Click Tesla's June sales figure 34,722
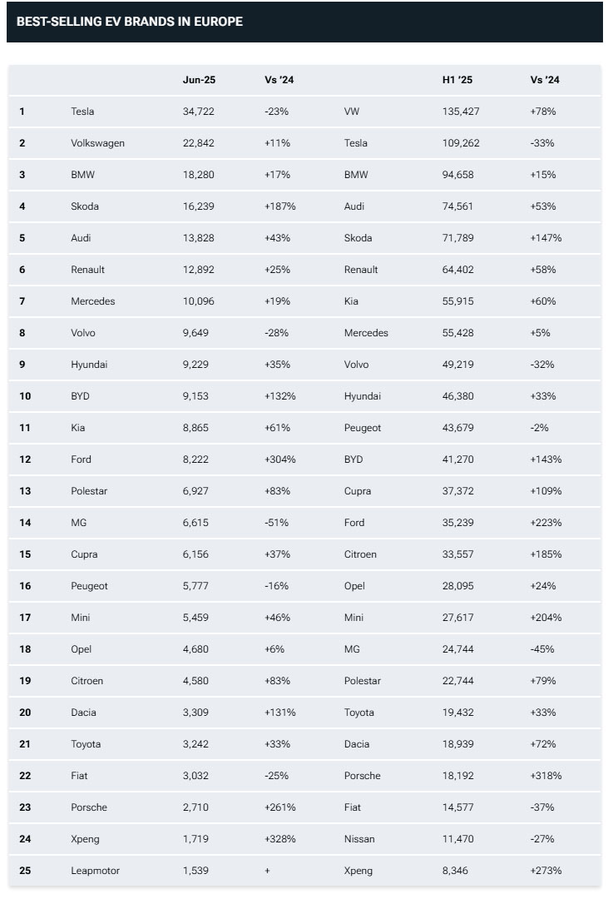The width and height of the screenshot is (608, 899). (199, 112)
